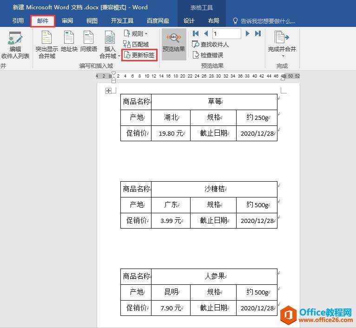Click cell containing 沙糖桔
Image resolution: width=356 pixels, height=328 pixels.
pyautogui.click(x=214, y=189)
